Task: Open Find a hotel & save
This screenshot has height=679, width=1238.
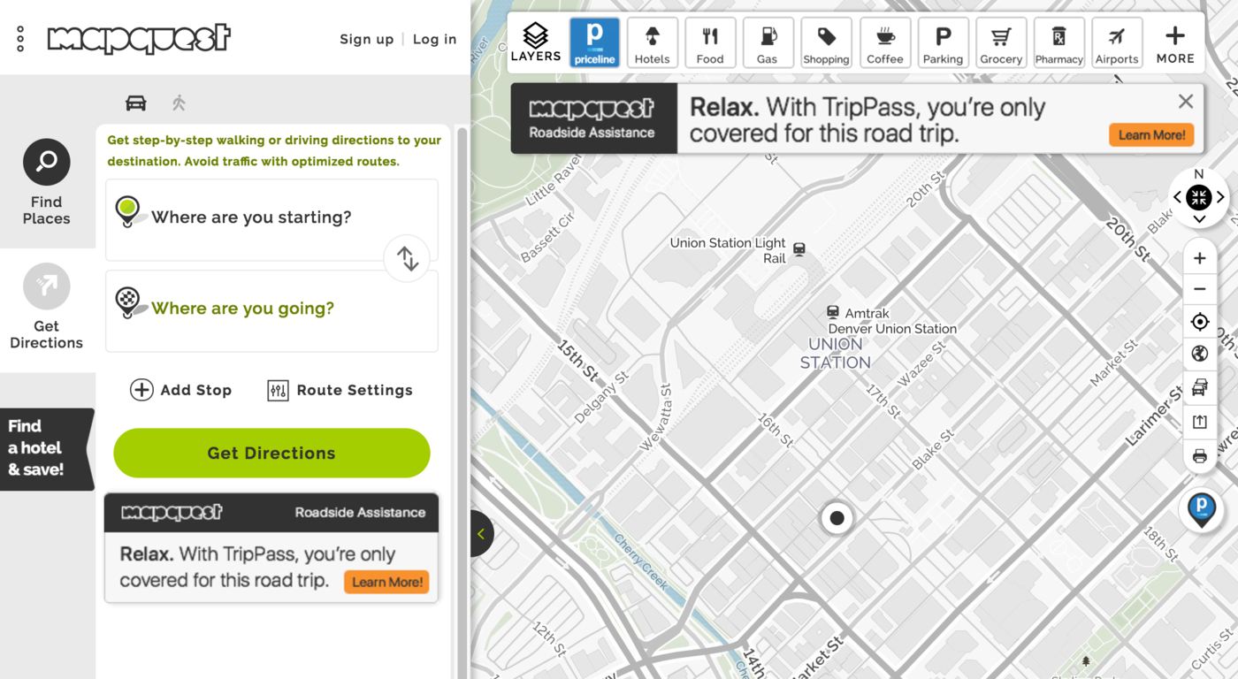Action: coord(46,448)
